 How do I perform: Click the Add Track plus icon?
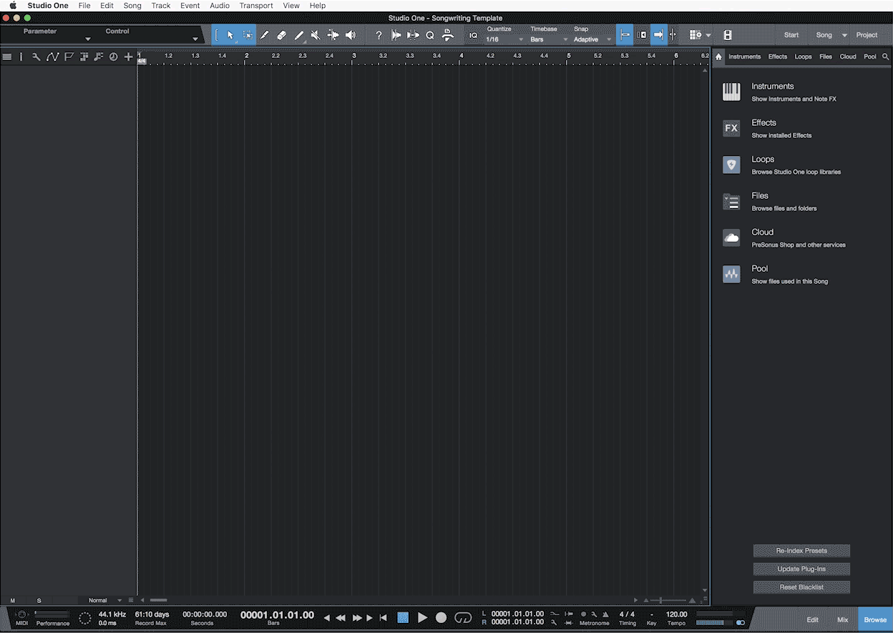(127, 57)
